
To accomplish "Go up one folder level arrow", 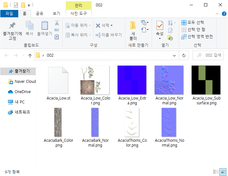I will [x=30, y=55].
